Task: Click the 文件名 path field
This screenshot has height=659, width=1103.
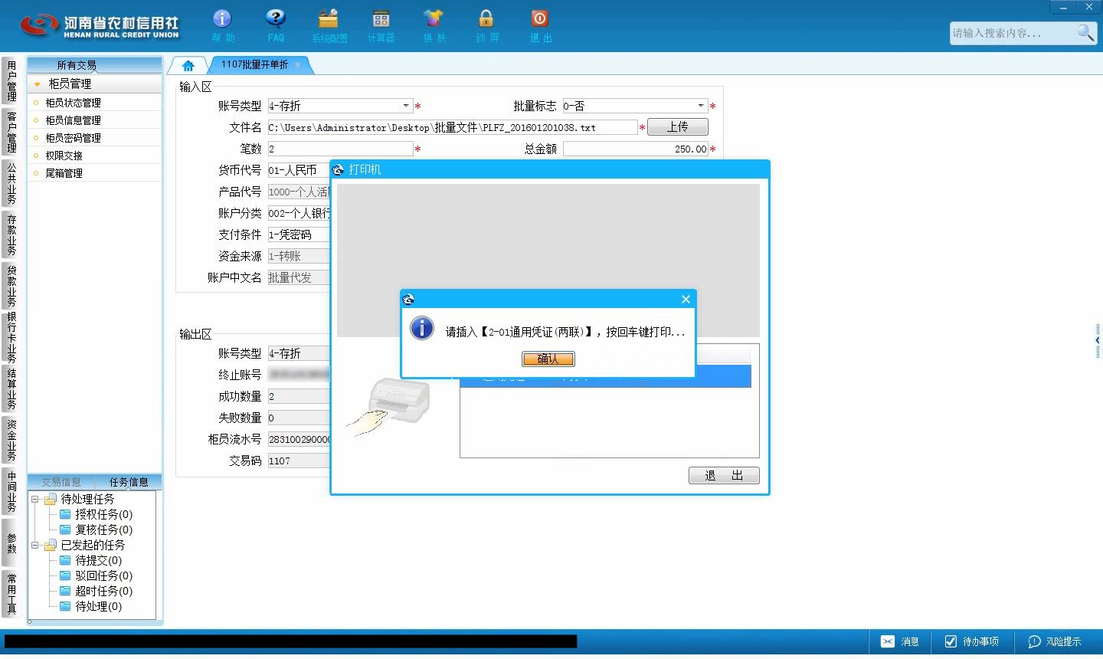Action: pyautogui.click(x=453, y=127)
